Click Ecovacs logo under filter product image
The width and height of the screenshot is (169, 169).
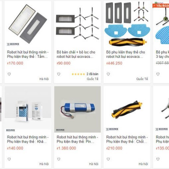pos(13,44)
